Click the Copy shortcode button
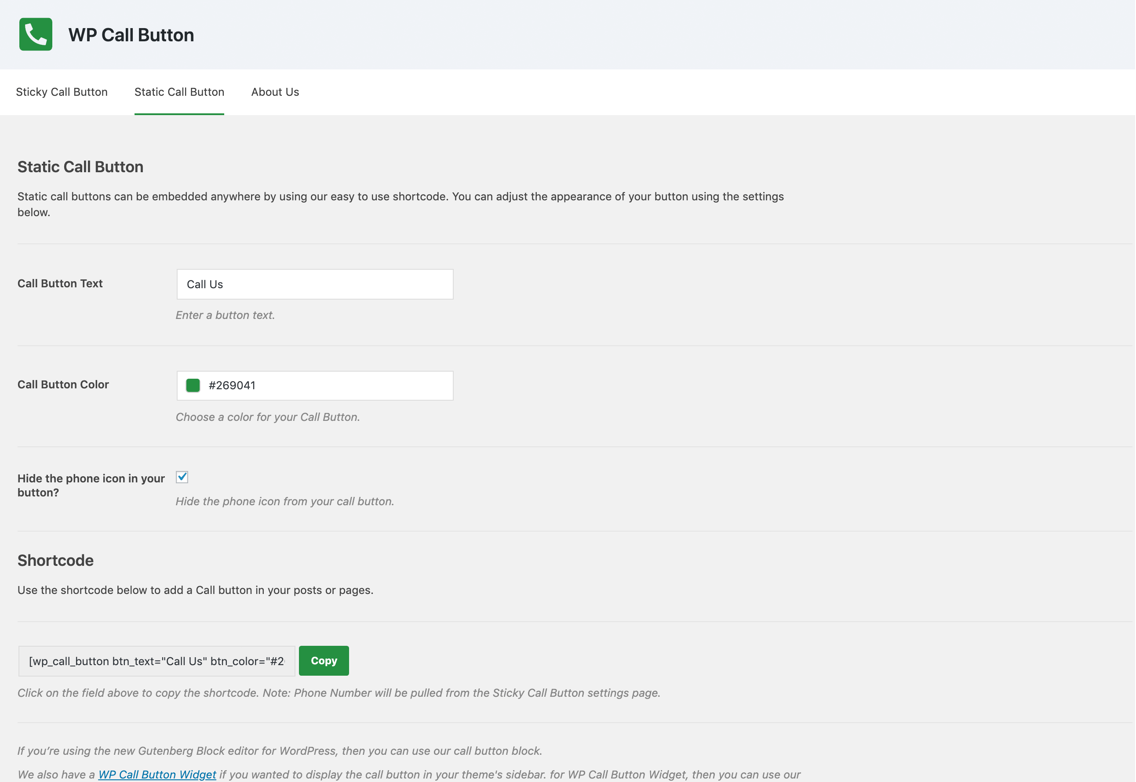This screenshot has height=782, width=1136. click(x=324, y=660)
